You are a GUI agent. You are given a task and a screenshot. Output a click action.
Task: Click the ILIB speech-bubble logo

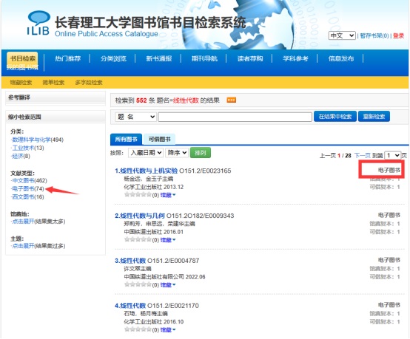38,23
